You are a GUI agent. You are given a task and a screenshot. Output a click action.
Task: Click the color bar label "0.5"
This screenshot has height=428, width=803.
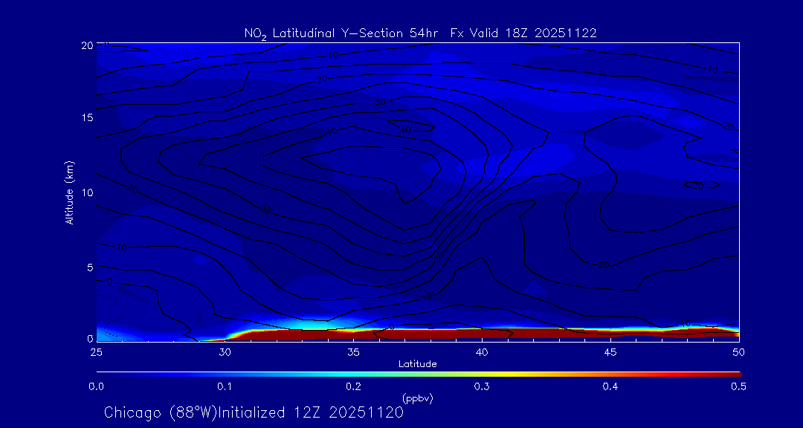738,387
